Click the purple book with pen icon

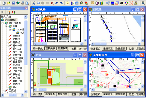(x=97, y=3)
